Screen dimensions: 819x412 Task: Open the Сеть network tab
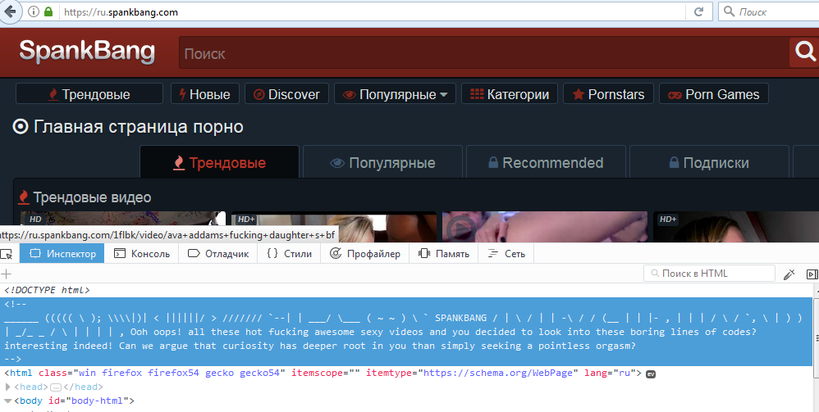tap(506, 253)
